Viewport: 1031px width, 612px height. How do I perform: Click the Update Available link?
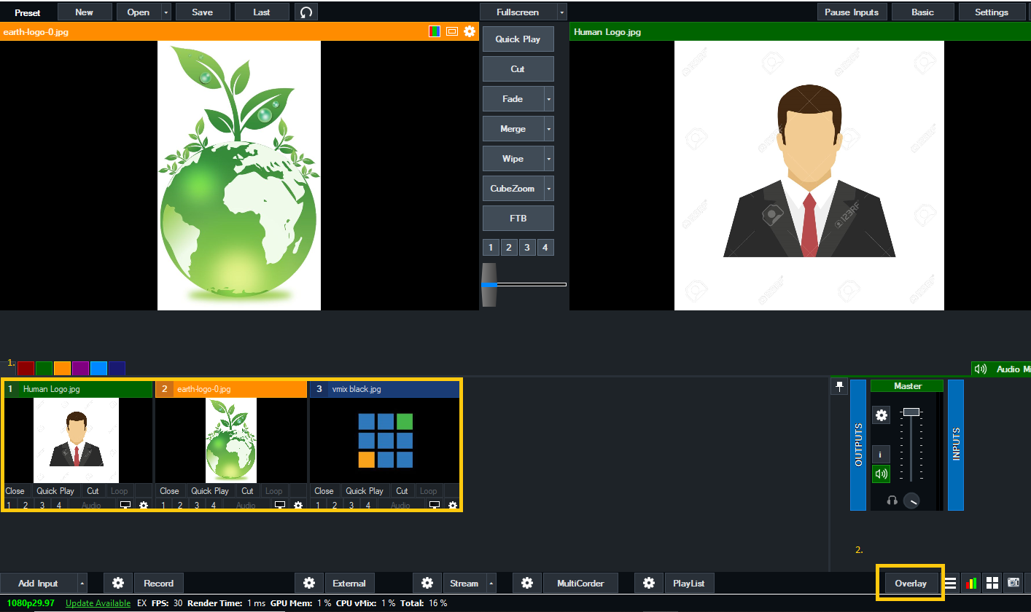point(98,603)
